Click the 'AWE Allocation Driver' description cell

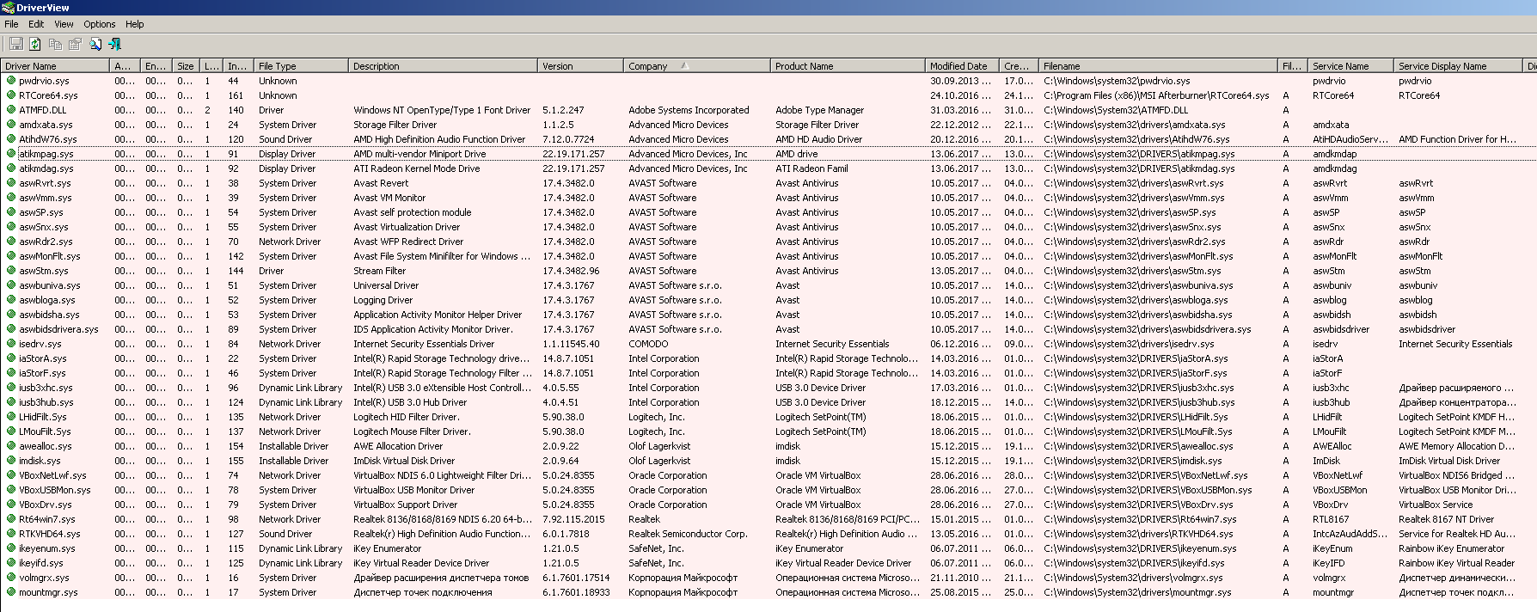398,446
